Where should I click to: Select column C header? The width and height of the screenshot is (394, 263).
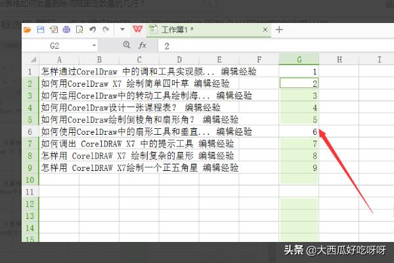[139, 59]
